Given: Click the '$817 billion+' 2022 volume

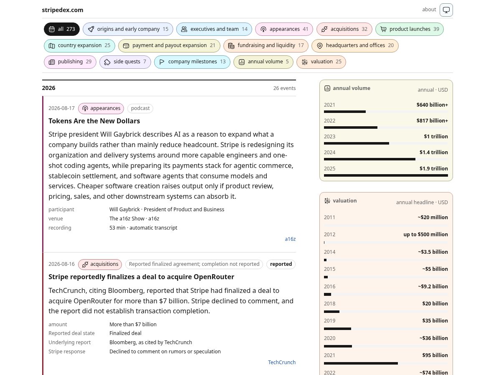Looking at the screenshot, I should tap(432, 121).
